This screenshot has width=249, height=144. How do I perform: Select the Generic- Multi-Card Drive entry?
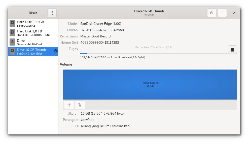(x=33, y=42)
